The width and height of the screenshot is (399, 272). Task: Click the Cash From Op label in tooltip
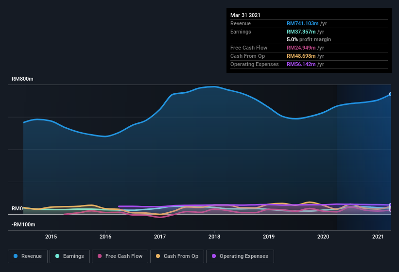pyautogui.click(x=247, y=56)
